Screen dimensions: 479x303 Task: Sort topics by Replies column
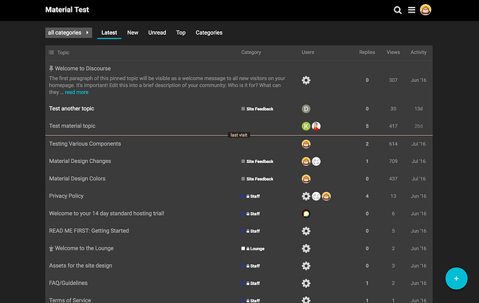(367, 53)
